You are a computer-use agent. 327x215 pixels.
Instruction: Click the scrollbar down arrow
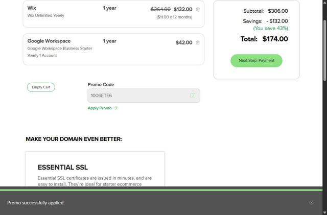[x=325, y=213]
